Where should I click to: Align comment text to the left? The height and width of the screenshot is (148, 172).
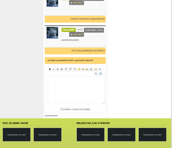pyautogui.click(x=66, y=69)
